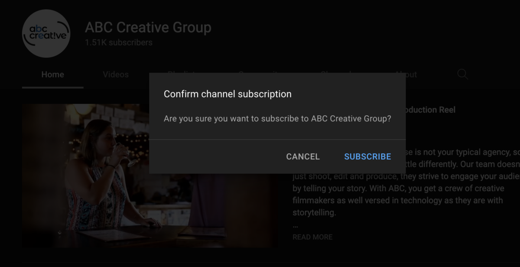Click the divider line inside the dialog
The width and height of the screenshot is (520, 267).
[277, 140]
